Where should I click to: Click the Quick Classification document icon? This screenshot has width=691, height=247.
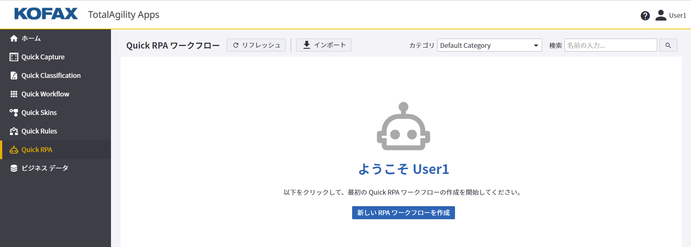point(14,75)
